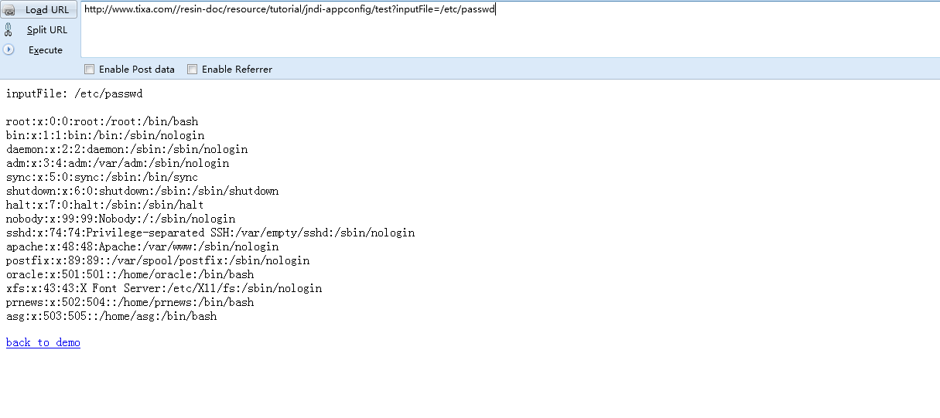Image resolution: width=940 pixels, height=418 pixels.
Task: Click the halt:x:7:0 passwd entry
Action: (105, 205)
